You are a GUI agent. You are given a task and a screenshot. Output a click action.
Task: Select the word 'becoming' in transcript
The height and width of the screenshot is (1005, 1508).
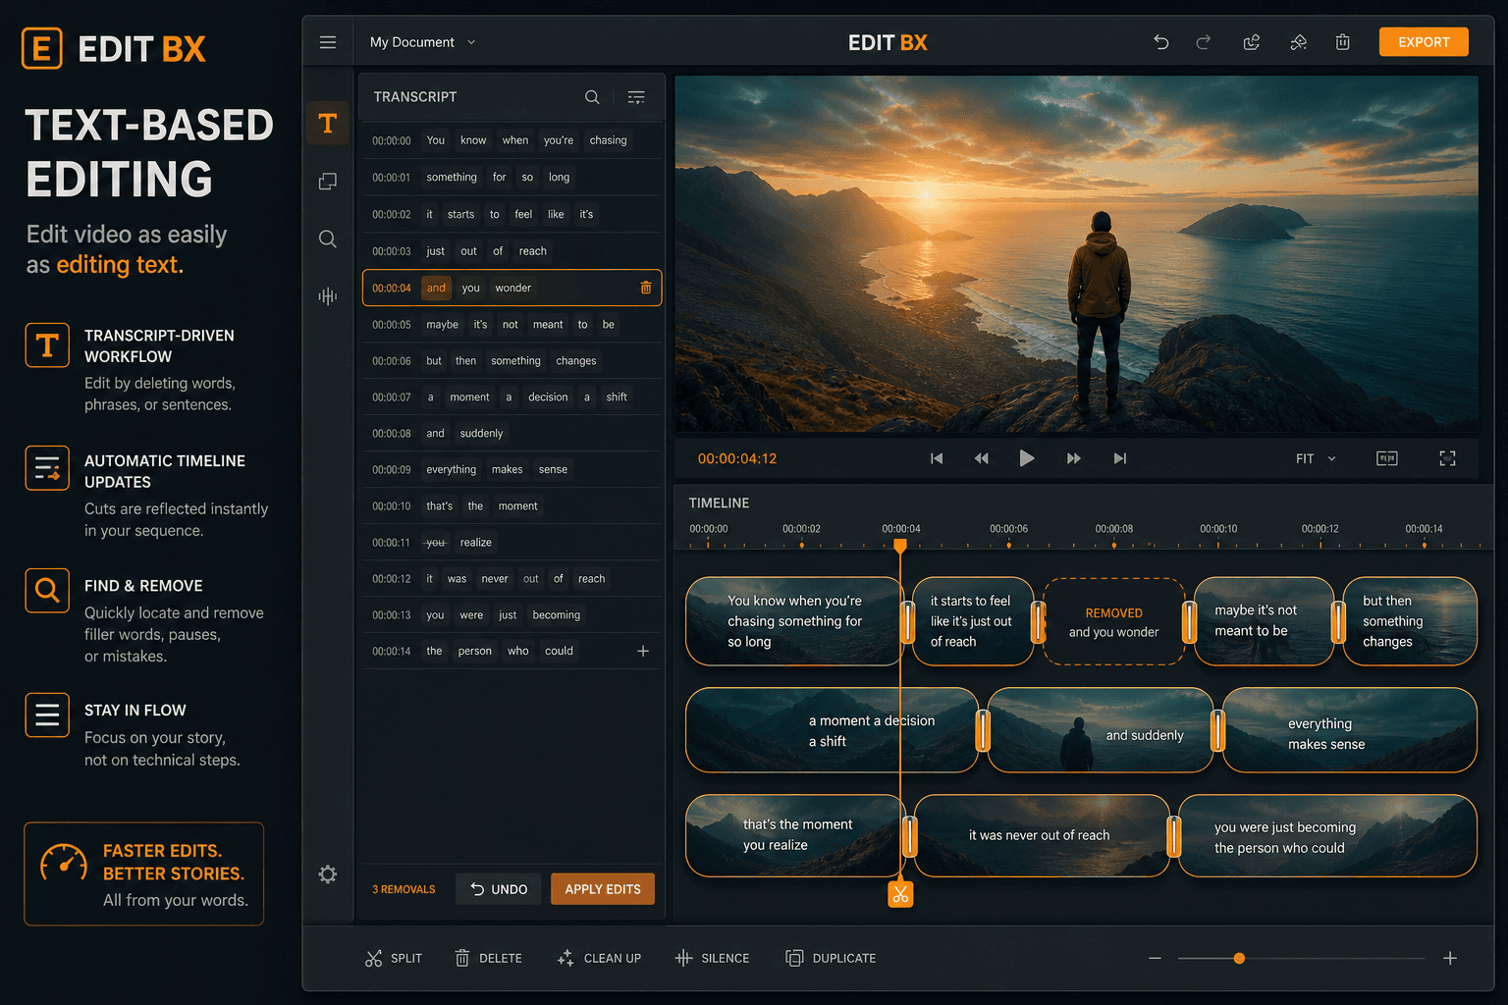556,614
